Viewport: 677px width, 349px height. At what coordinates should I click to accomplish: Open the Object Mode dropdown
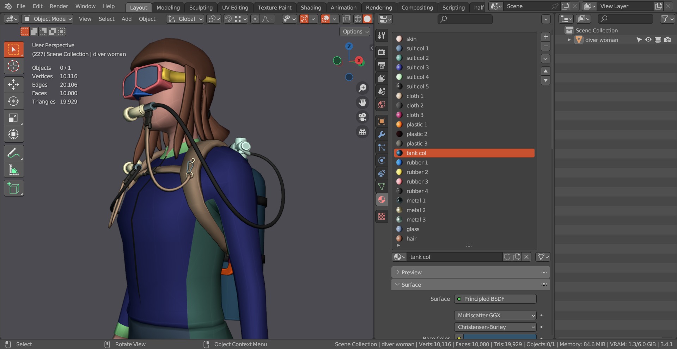pos(47,19)
